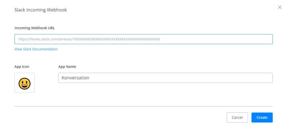The width and height of the screenshot is (285, 128).
Task: Dismiss the dialog with the X icon
Action: 279,7
